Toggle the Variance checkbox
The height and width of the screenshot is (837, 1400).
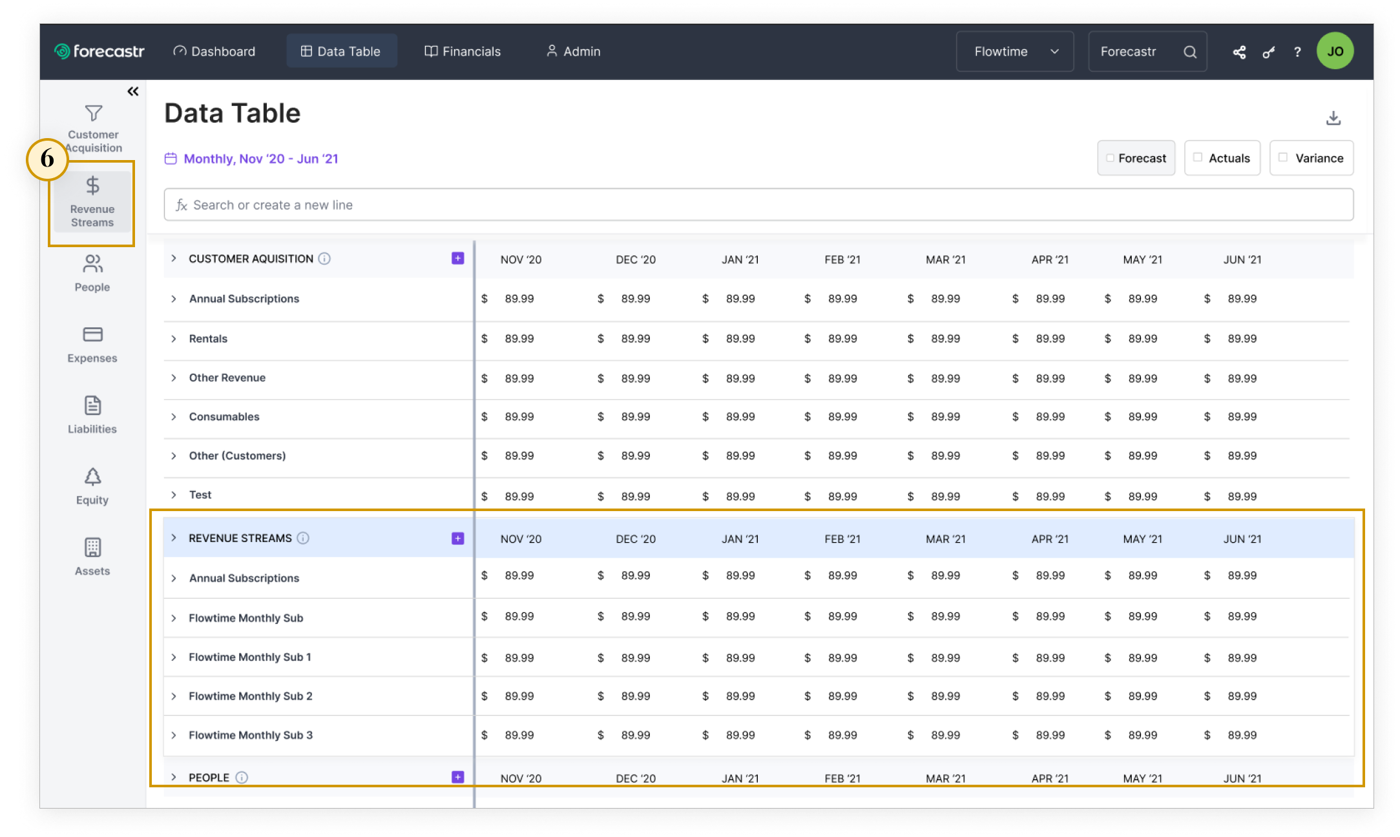(1283, 157)
